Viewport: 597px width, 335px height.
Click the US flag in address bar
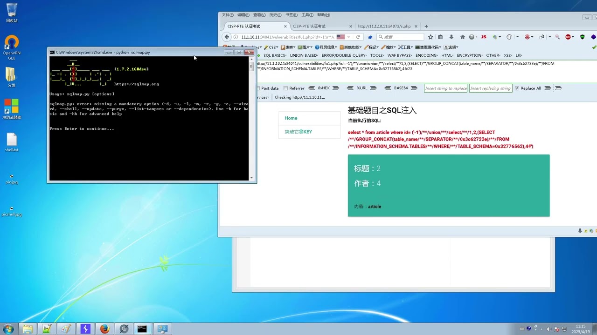340,37
